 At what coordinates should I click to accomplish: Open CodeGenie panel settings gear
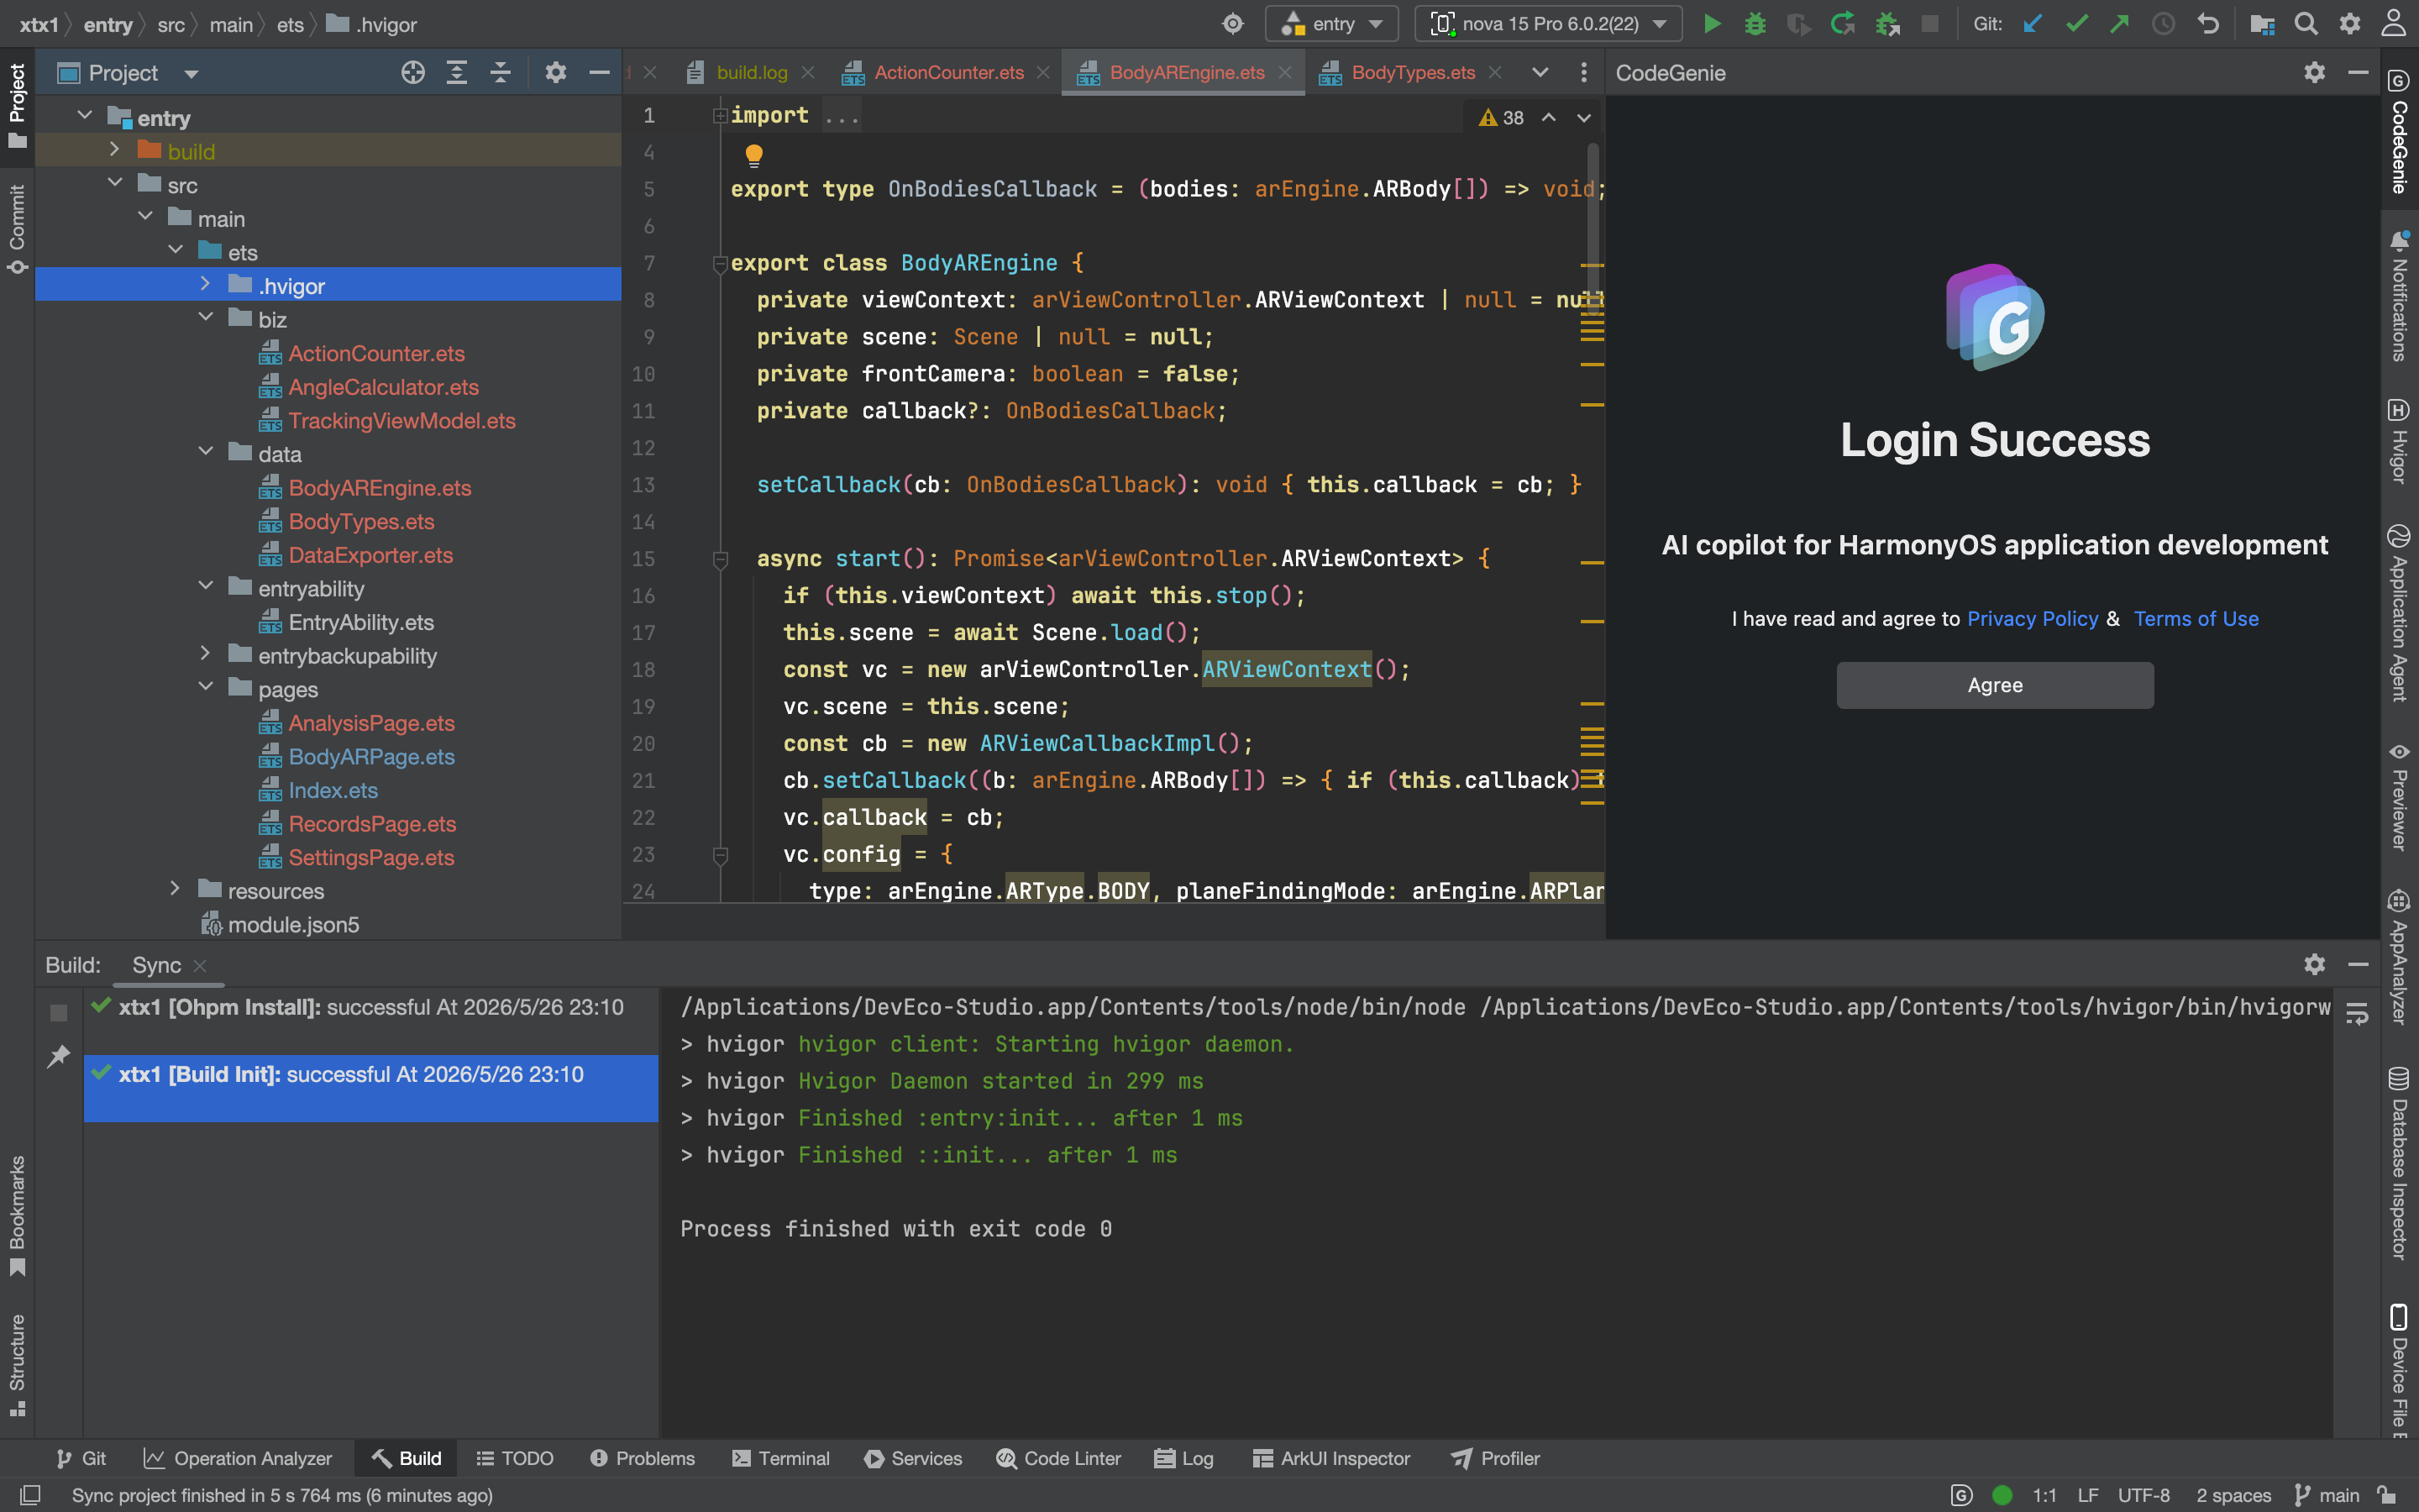coord(2314,72)
